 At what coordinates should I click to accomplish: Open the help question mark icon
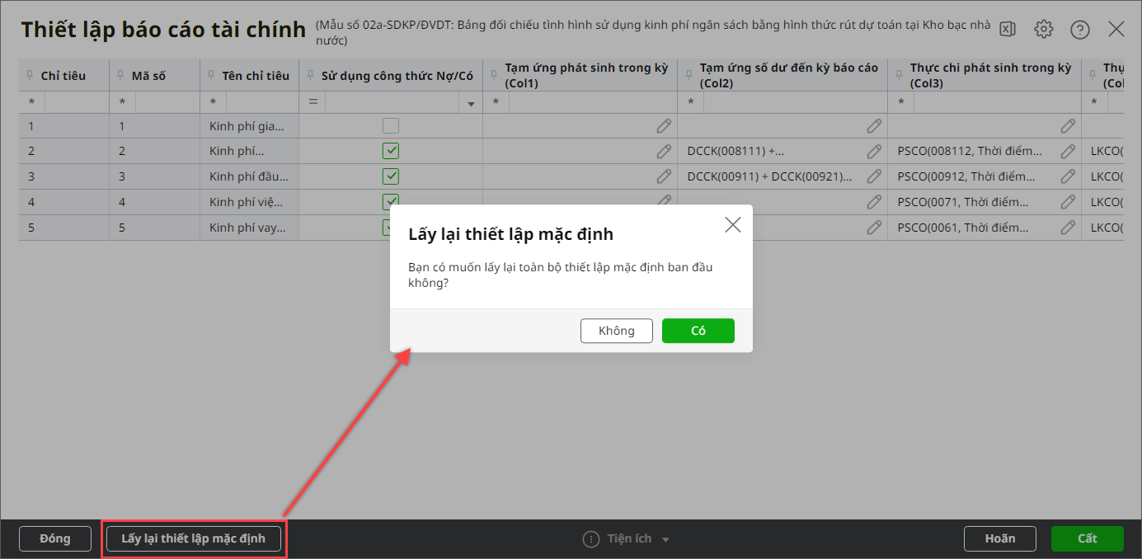click(x=1080, y=30)
